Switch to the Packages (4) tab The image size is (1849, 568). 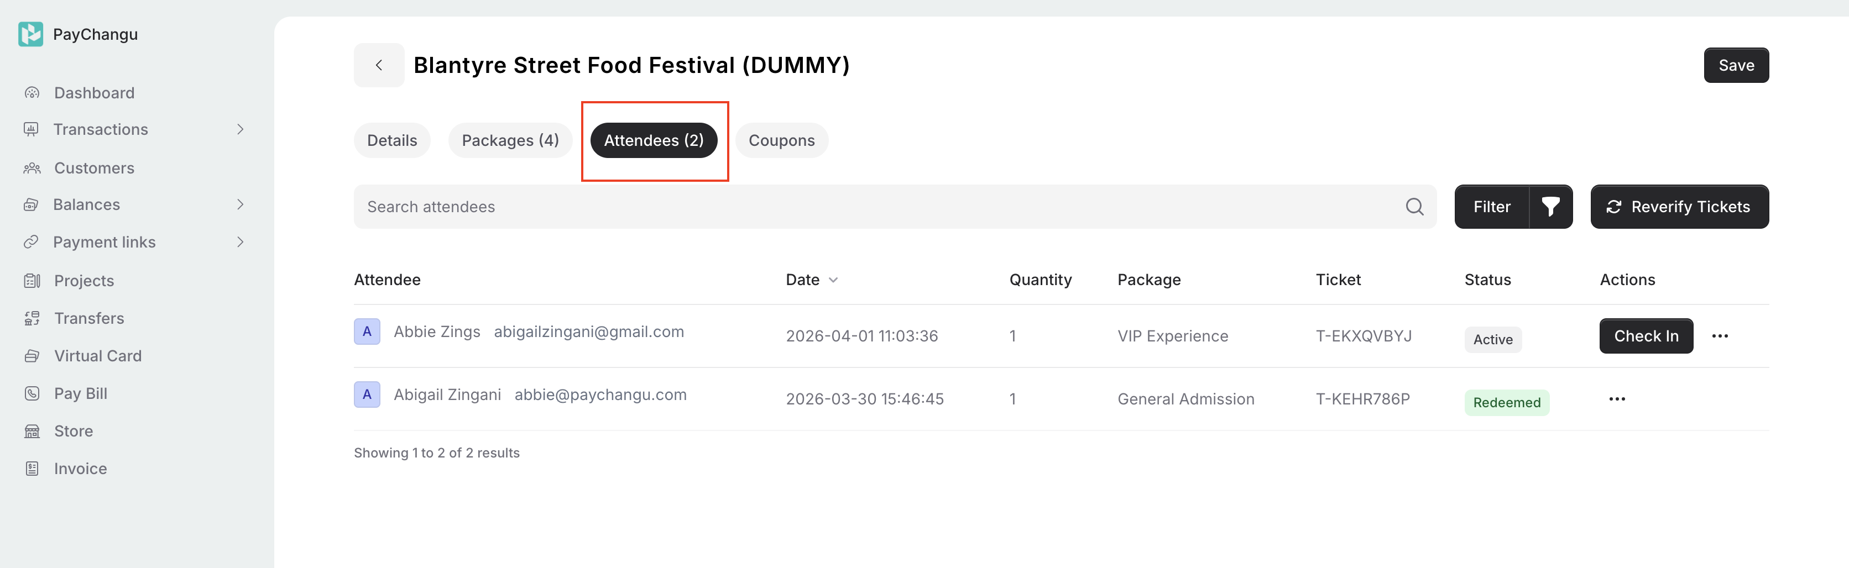510,140
